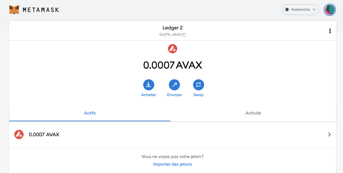This screenshot has height=173, width=343.
Task: Click the network dropdown's down chevron
Action: (x=314, y=10)
